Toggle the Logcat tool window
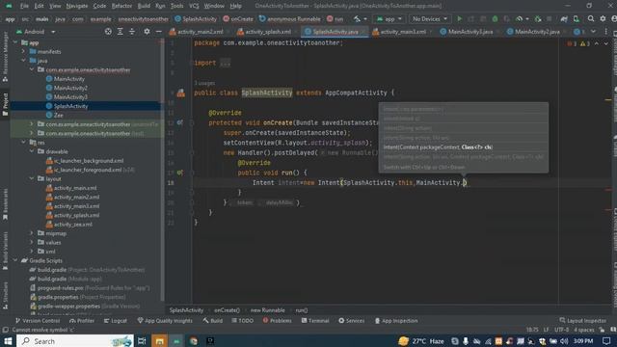The height and width of the screenshot is (347, 617). (x=116, y=321)
